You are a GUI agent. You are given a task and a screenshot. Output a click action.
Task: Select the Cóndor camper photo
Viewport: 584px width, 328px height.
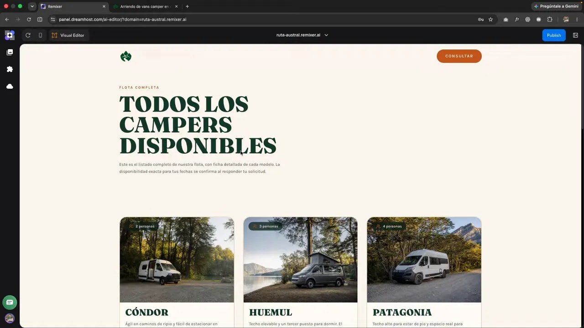click(177, 260)
